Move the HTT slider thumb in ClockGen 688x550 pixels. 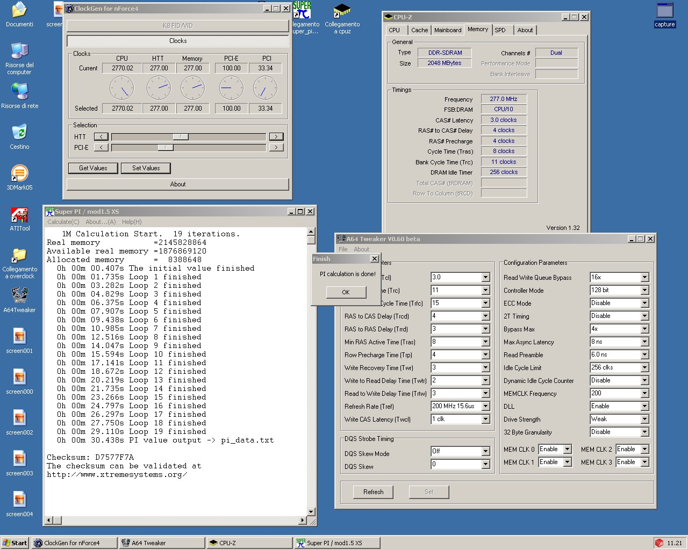[181, 137]
